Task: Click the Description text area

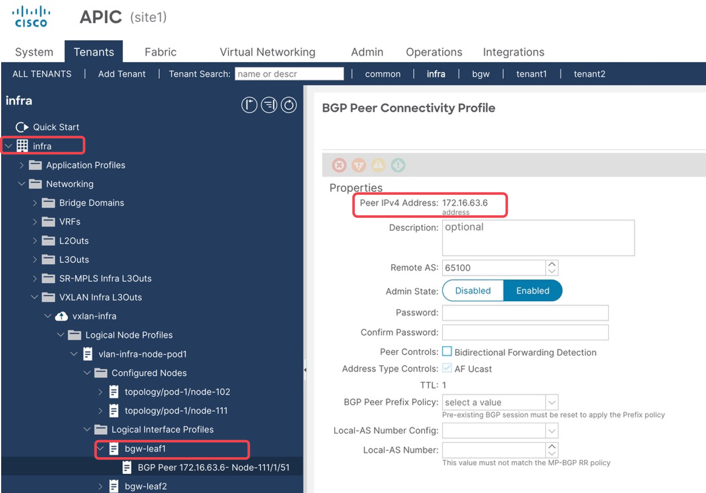Action: [538, 238]
